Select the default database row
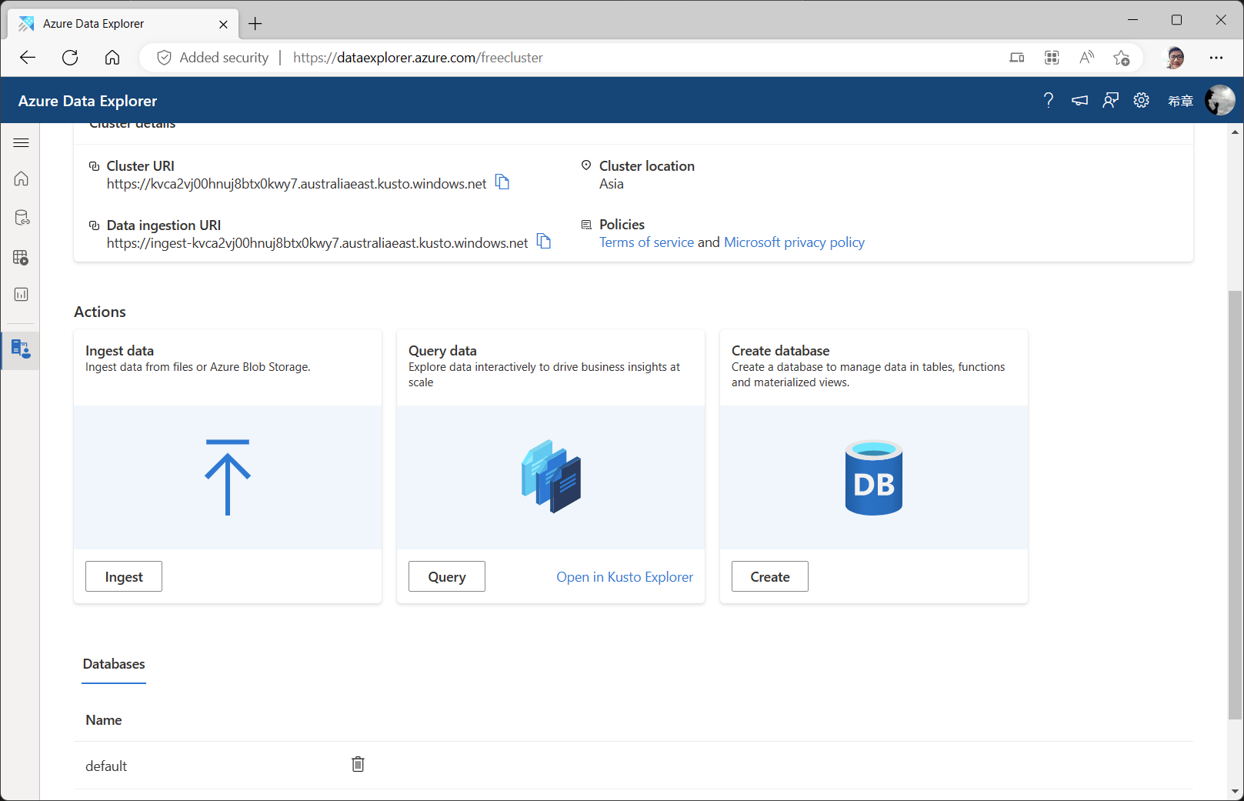The width and height of the screenshot is (1244, 801). pyautogui.click(x=633, y=766)
